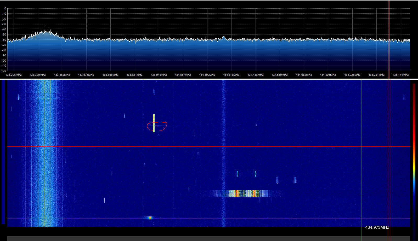Click the 434,190MHz frequency label
The image size is (418, 241).
207,75
